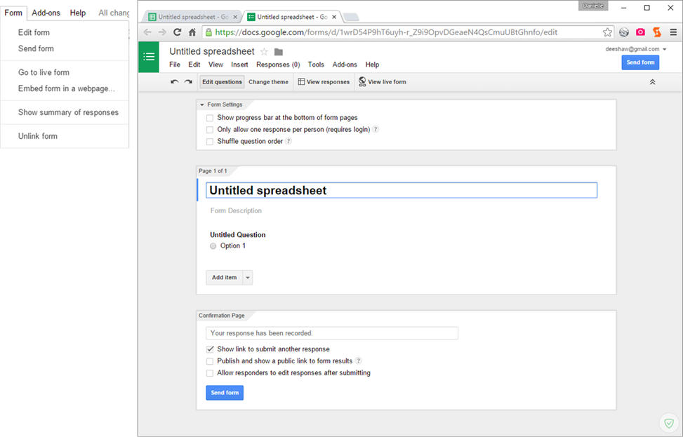Switch to the first Untitled spreadsheet tab
The image size is (683, 437).
(x=192, y=17)
